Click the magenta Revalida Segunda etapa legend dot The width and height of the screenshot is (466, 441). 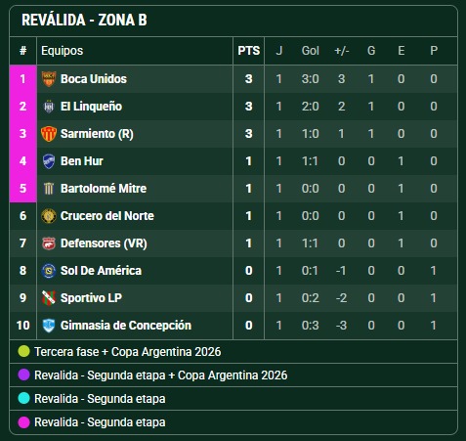23,422
